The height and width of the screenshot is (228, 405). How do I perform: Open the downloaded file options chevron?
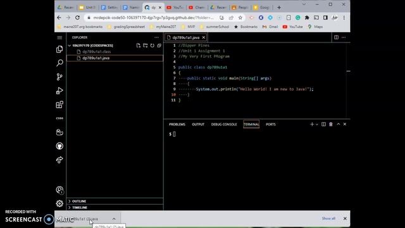point(114,219)
